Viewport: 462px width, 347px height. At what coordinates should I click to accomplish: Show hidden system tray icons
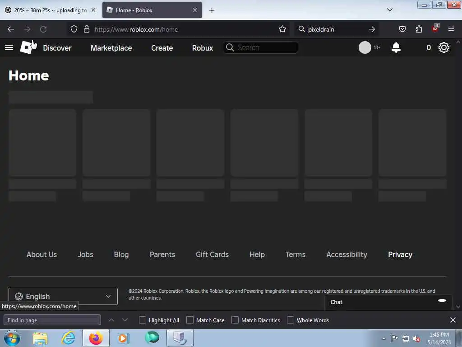[383, 338]
